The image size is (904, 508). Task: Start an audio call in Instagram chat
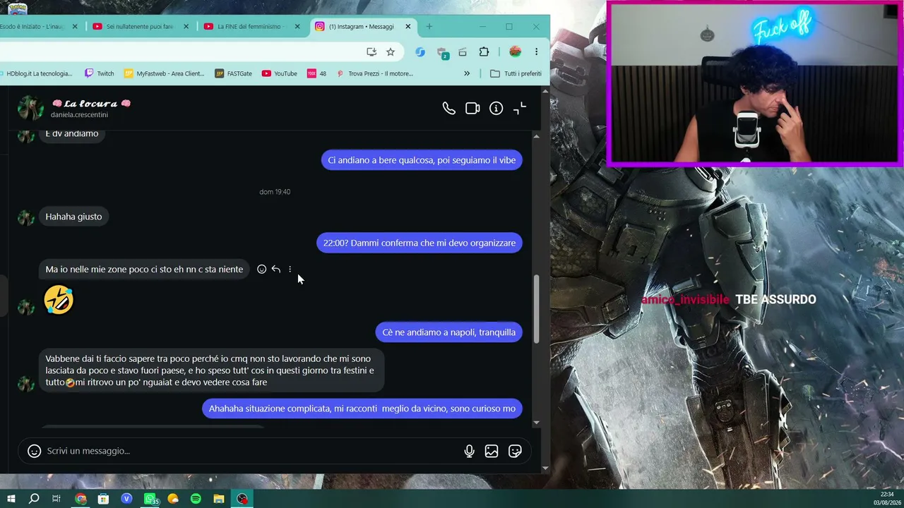coord(448,108)
